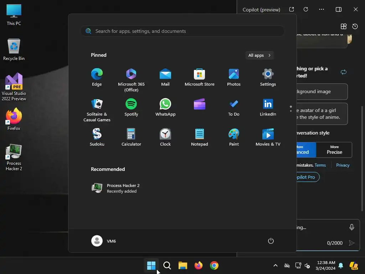The width and height of the screenshot is (365, 274).
Task: Open the To Do app
Action: click(x=234, y=107)
